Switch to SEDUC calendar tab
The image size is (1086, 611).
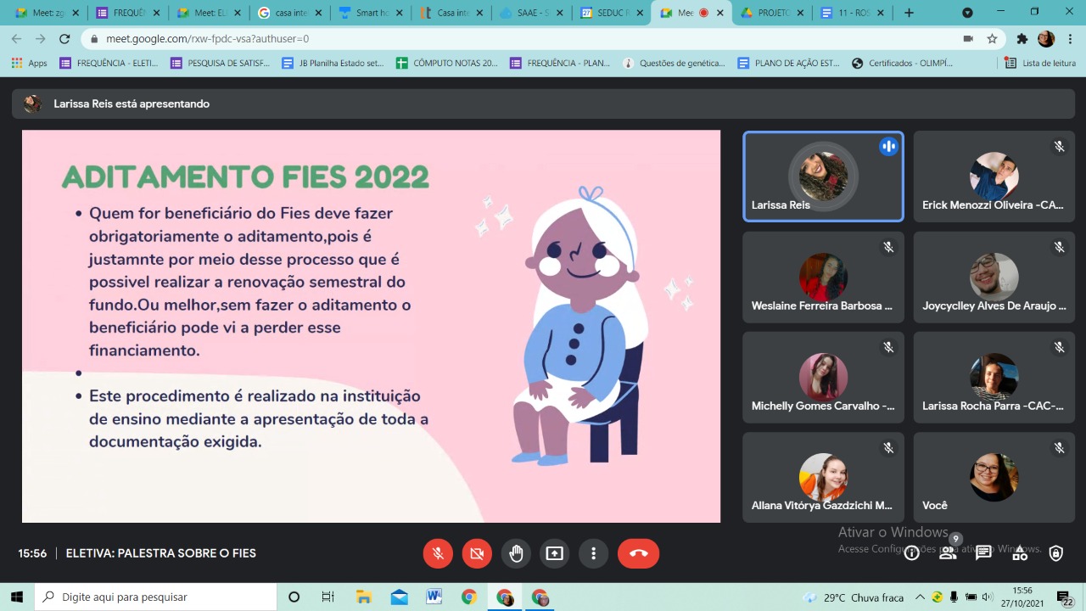click(610, 13)
